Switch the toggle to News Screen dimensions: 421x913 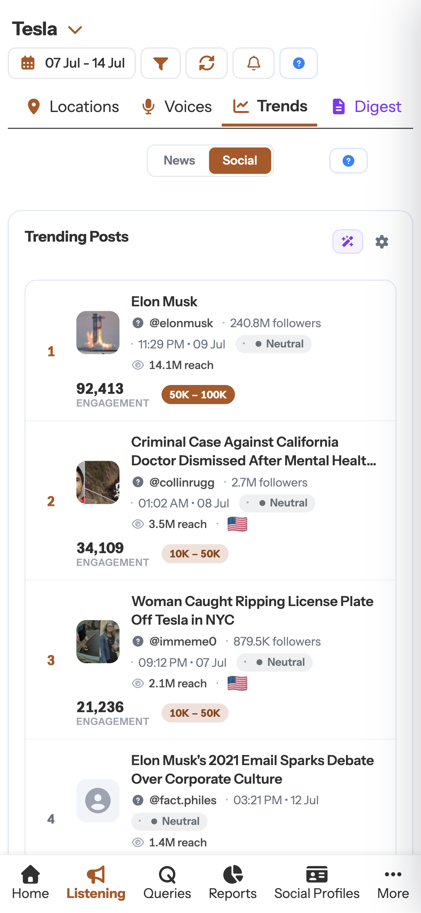179,161
